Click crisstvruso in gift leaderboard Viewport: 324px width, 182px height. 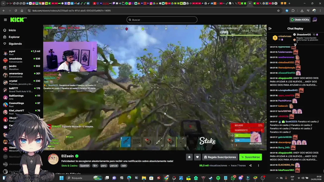point(285,36)
